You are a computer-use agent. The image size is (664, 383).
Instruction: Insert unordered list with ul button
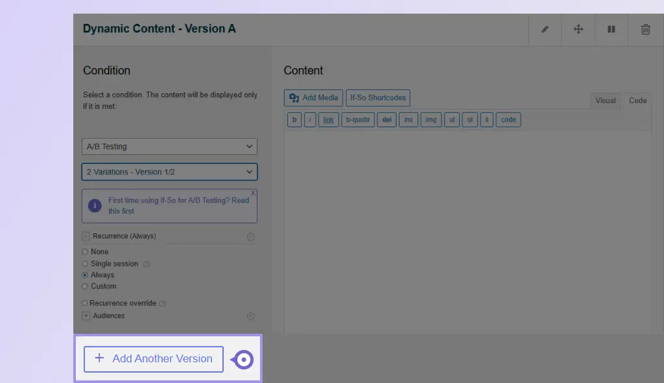(x=452, y=120)
